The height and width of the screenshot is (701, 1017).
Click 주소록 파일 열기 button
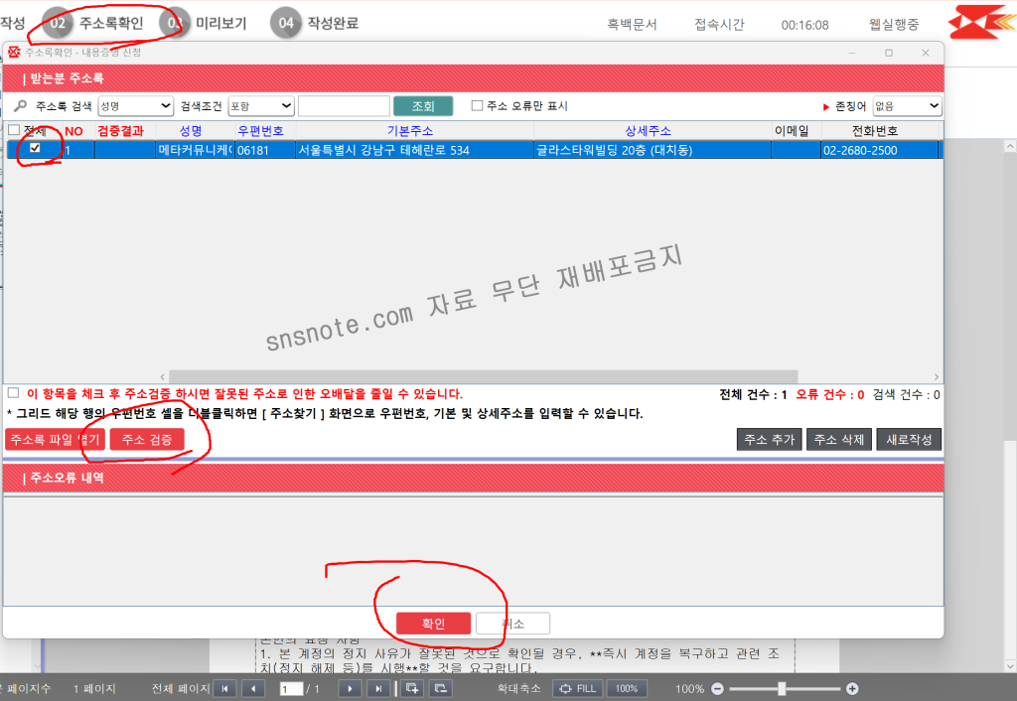pyautogui.click(x=56, y=439)
